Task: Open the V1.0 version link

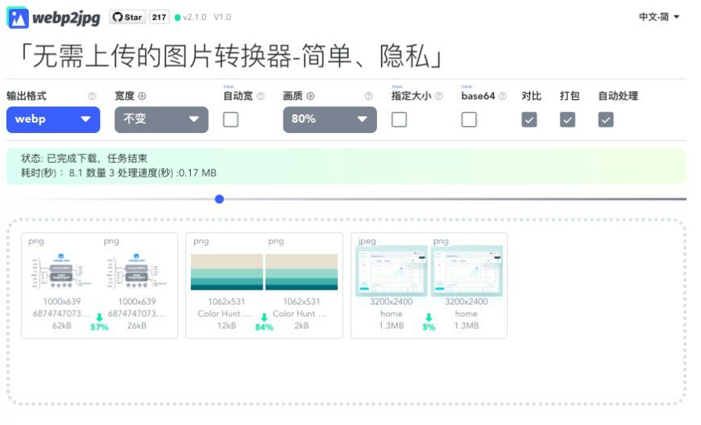Action: pos(222,18)
